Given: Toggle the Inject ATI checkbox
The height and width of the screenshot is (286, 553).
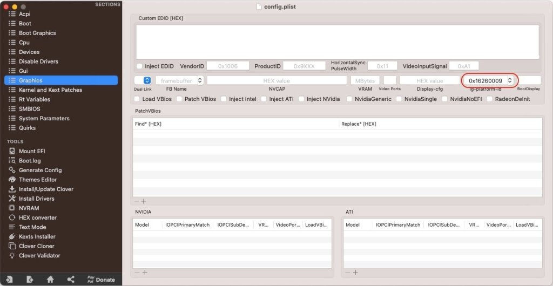Looking at the screenshot, I should [264, 99].
